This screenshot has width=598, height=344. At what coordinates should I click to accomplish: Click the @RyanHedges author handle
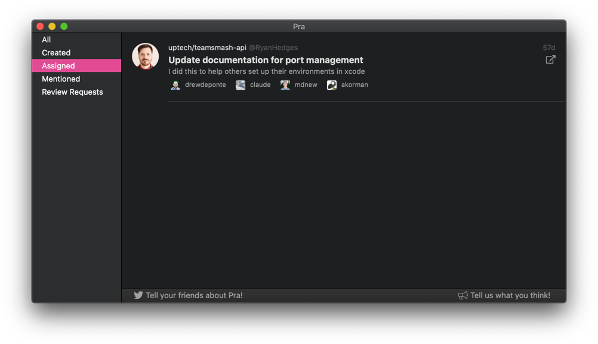point(273,48)
